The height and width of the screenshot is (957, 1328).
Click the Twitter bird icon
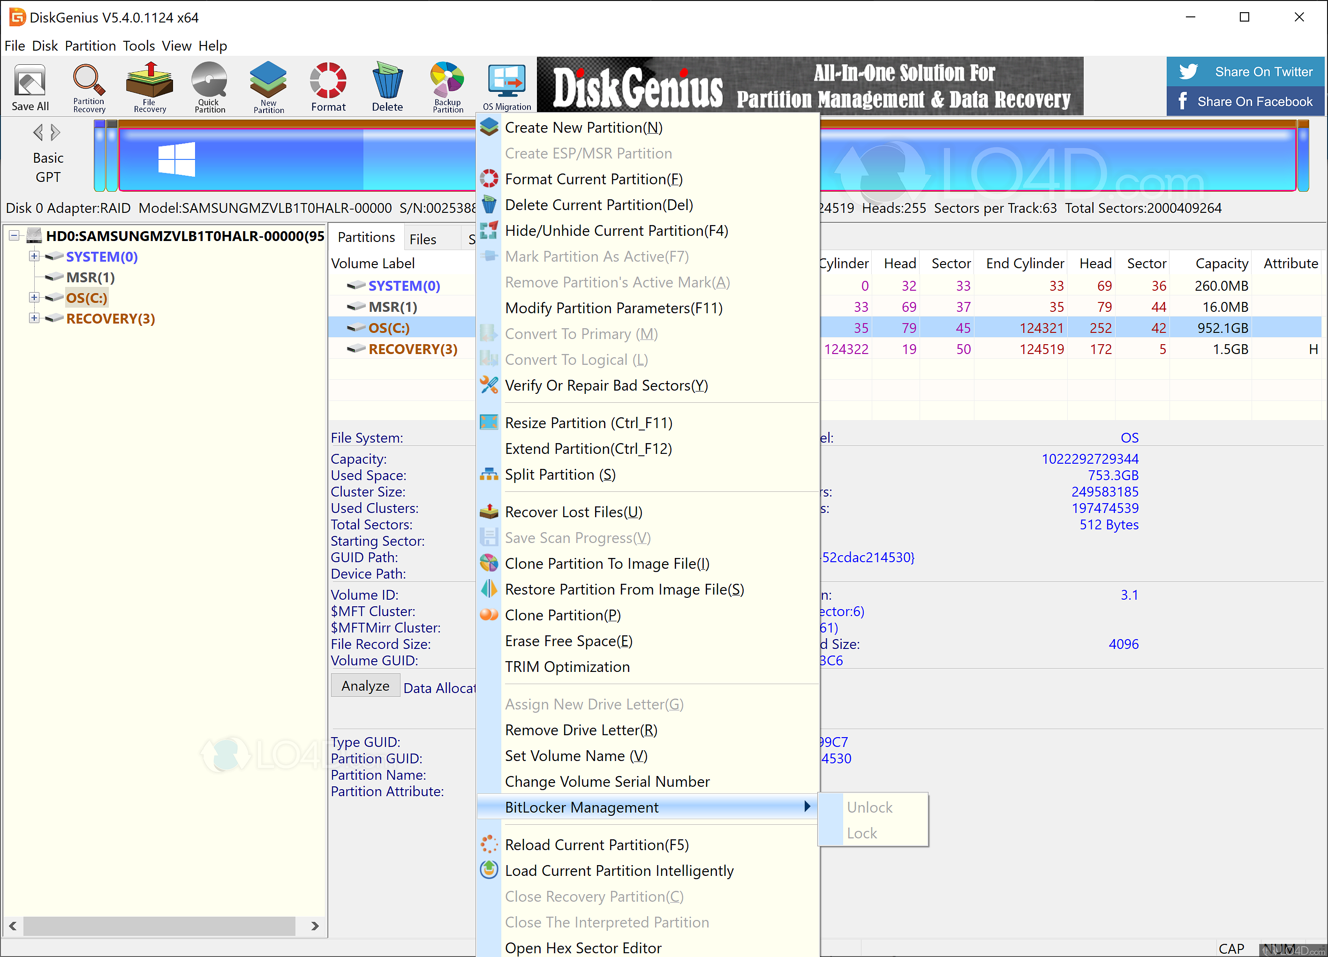pyautogui.click(x=1188, y=71)
